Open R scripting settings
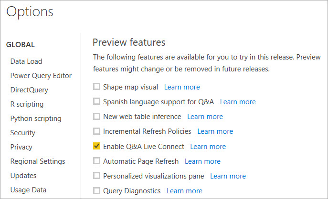The height and width of the screenshot is (199, 328). (27, 104)
